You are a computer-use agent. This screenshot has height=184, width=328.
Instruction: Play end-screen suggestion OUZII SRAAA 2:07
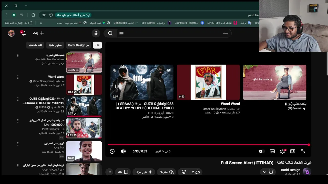[x=142, y=82]
